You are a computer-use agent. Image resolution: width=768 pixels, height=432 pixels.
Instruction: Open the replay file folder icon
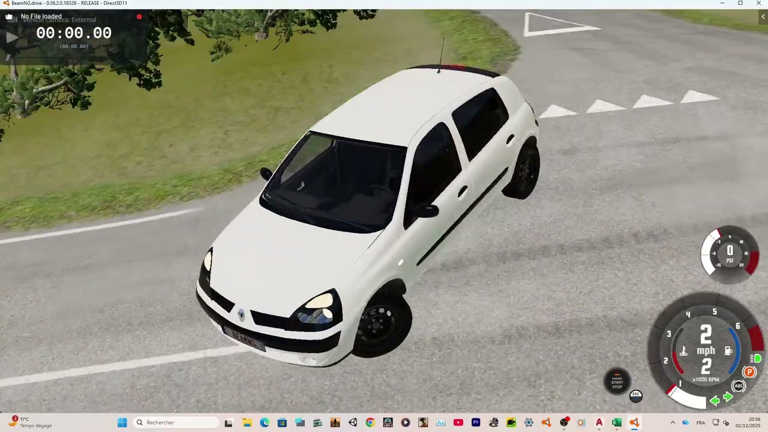9,17
